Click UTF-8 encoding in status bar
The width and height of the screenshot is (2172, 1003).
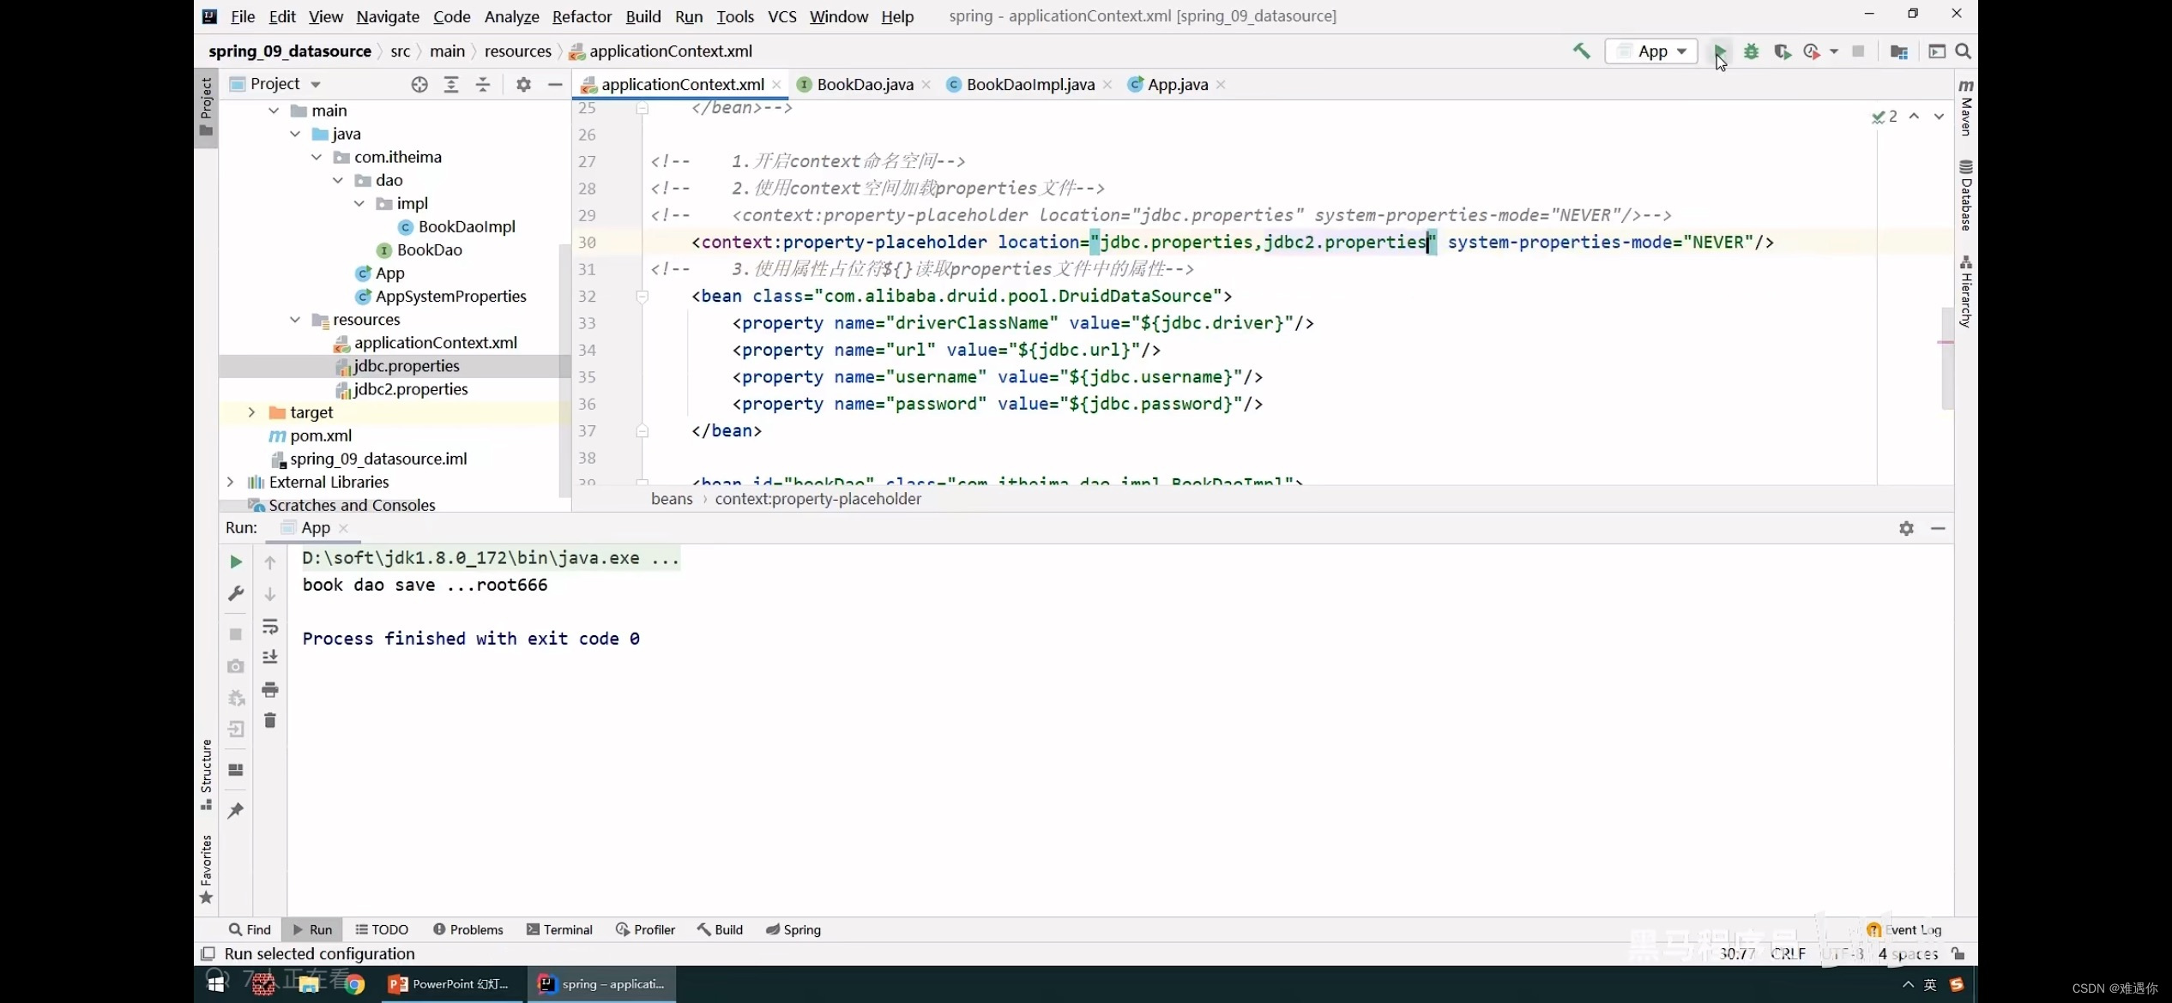coord(1843,953)
